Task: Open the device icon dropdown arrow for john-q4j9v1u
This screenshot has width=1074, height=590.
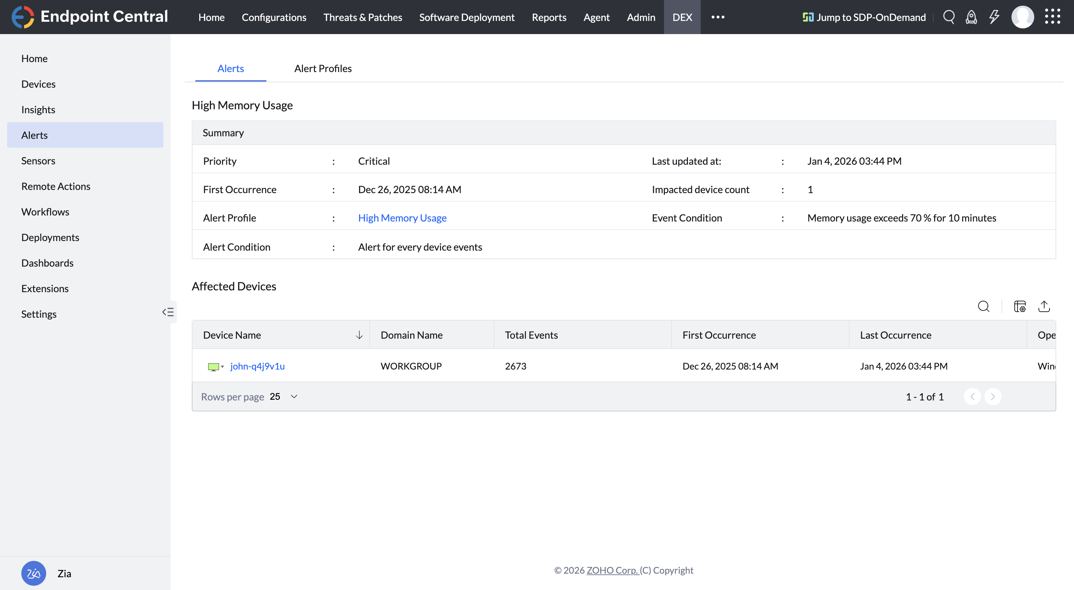Action: 222,367
